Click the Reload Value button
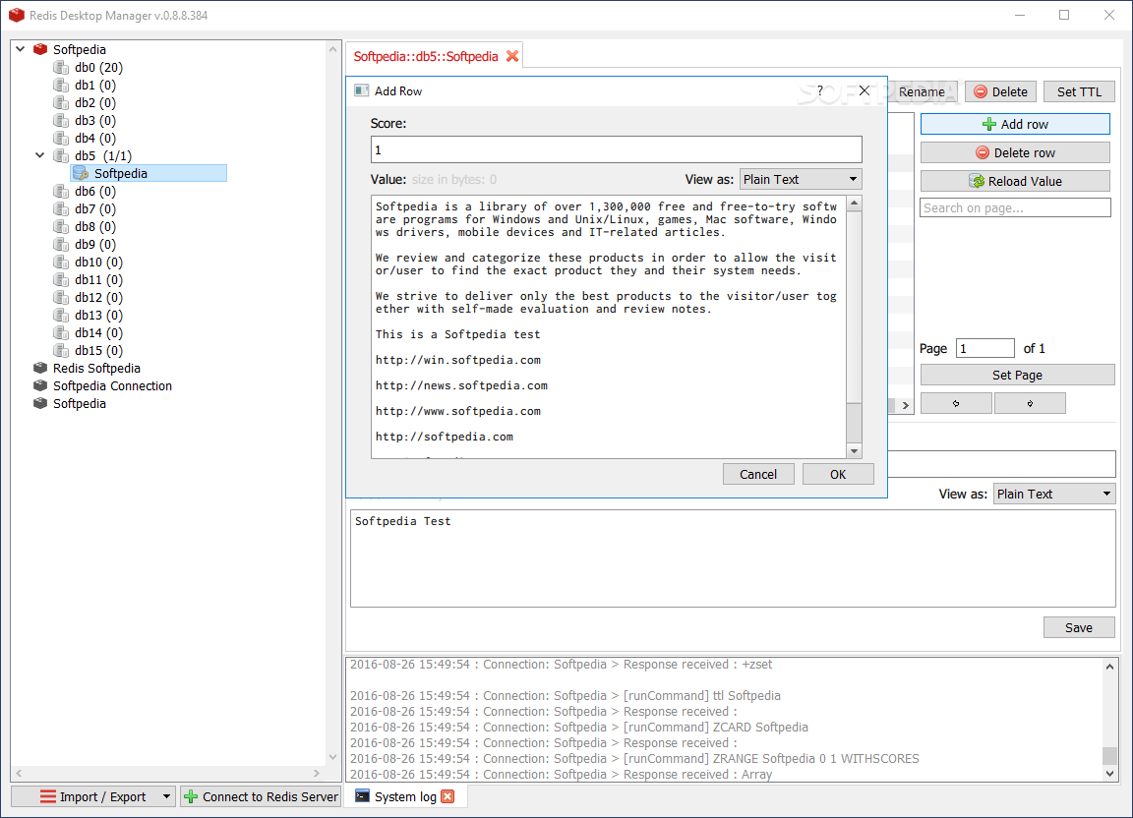The image size is (1133, 818). pyautogui.click(x=1015, y=181)
